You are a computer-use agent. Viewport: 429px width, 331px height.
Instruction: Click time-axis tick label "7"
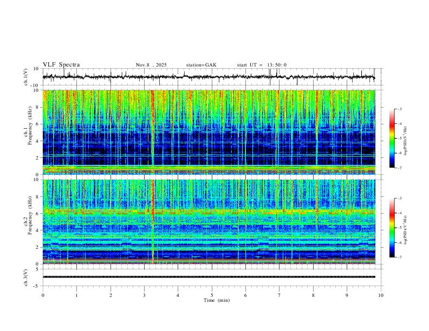click(x=279, y=295)
